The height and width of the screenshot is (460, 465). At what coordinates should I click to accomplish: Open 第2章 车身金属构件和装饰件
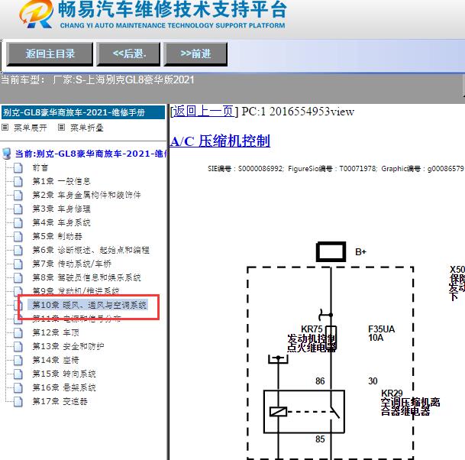86,195
